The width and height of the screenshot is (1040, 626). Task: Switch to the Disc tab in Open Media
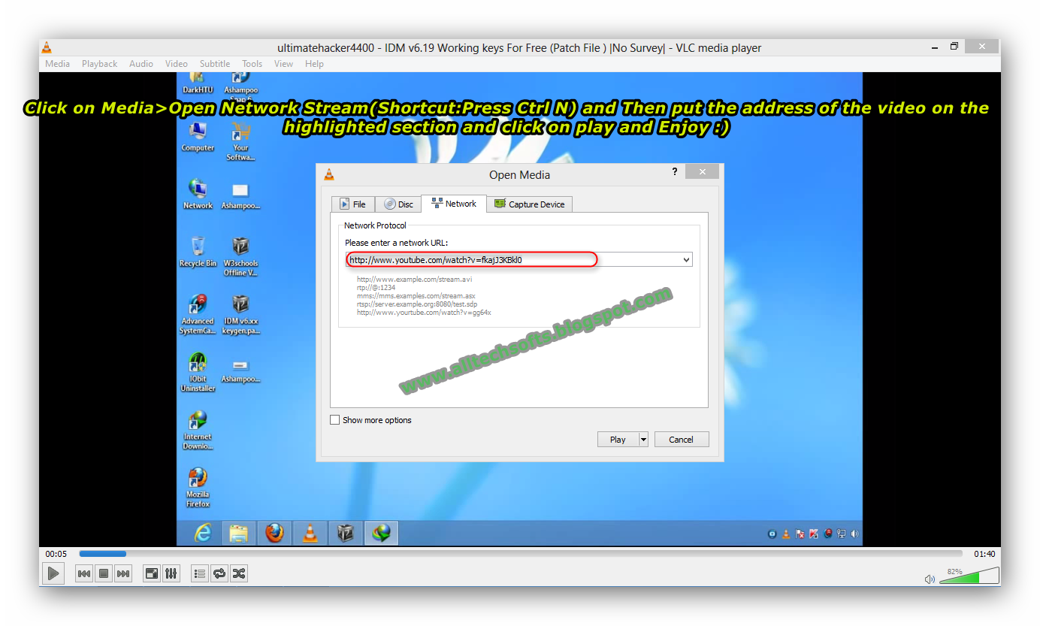398,204
